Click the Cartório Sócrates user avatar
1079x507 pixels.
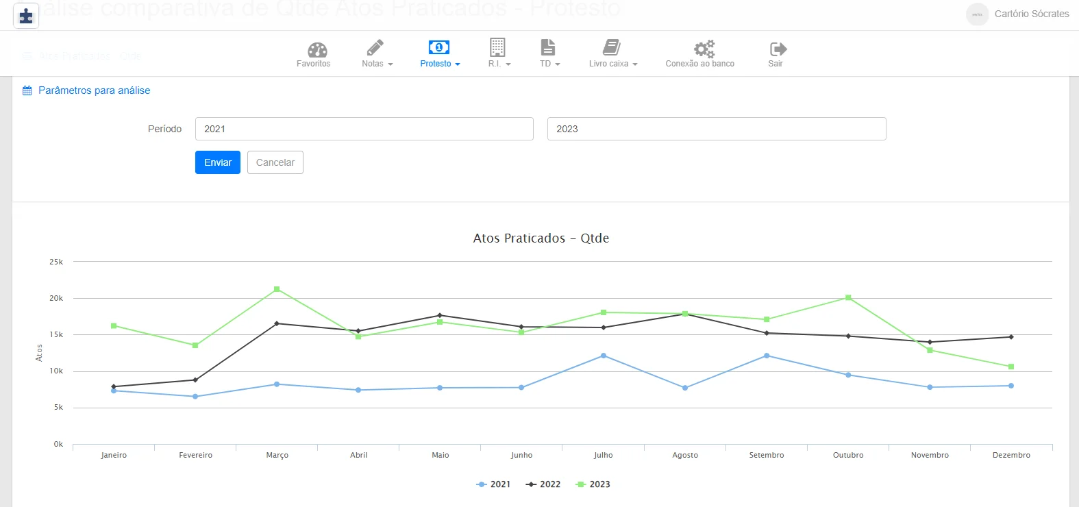pos(978,14)
